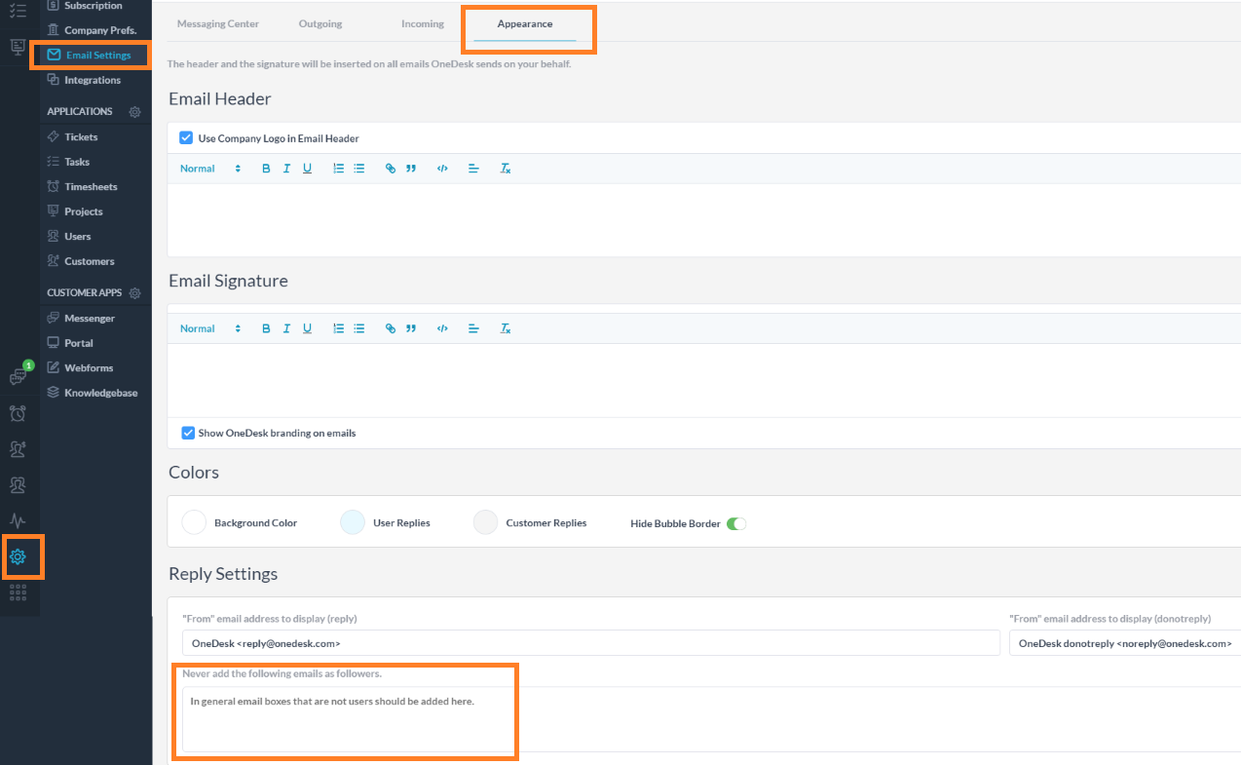
Task: Pick the User Replies color swatch
Action: point(353,522)
